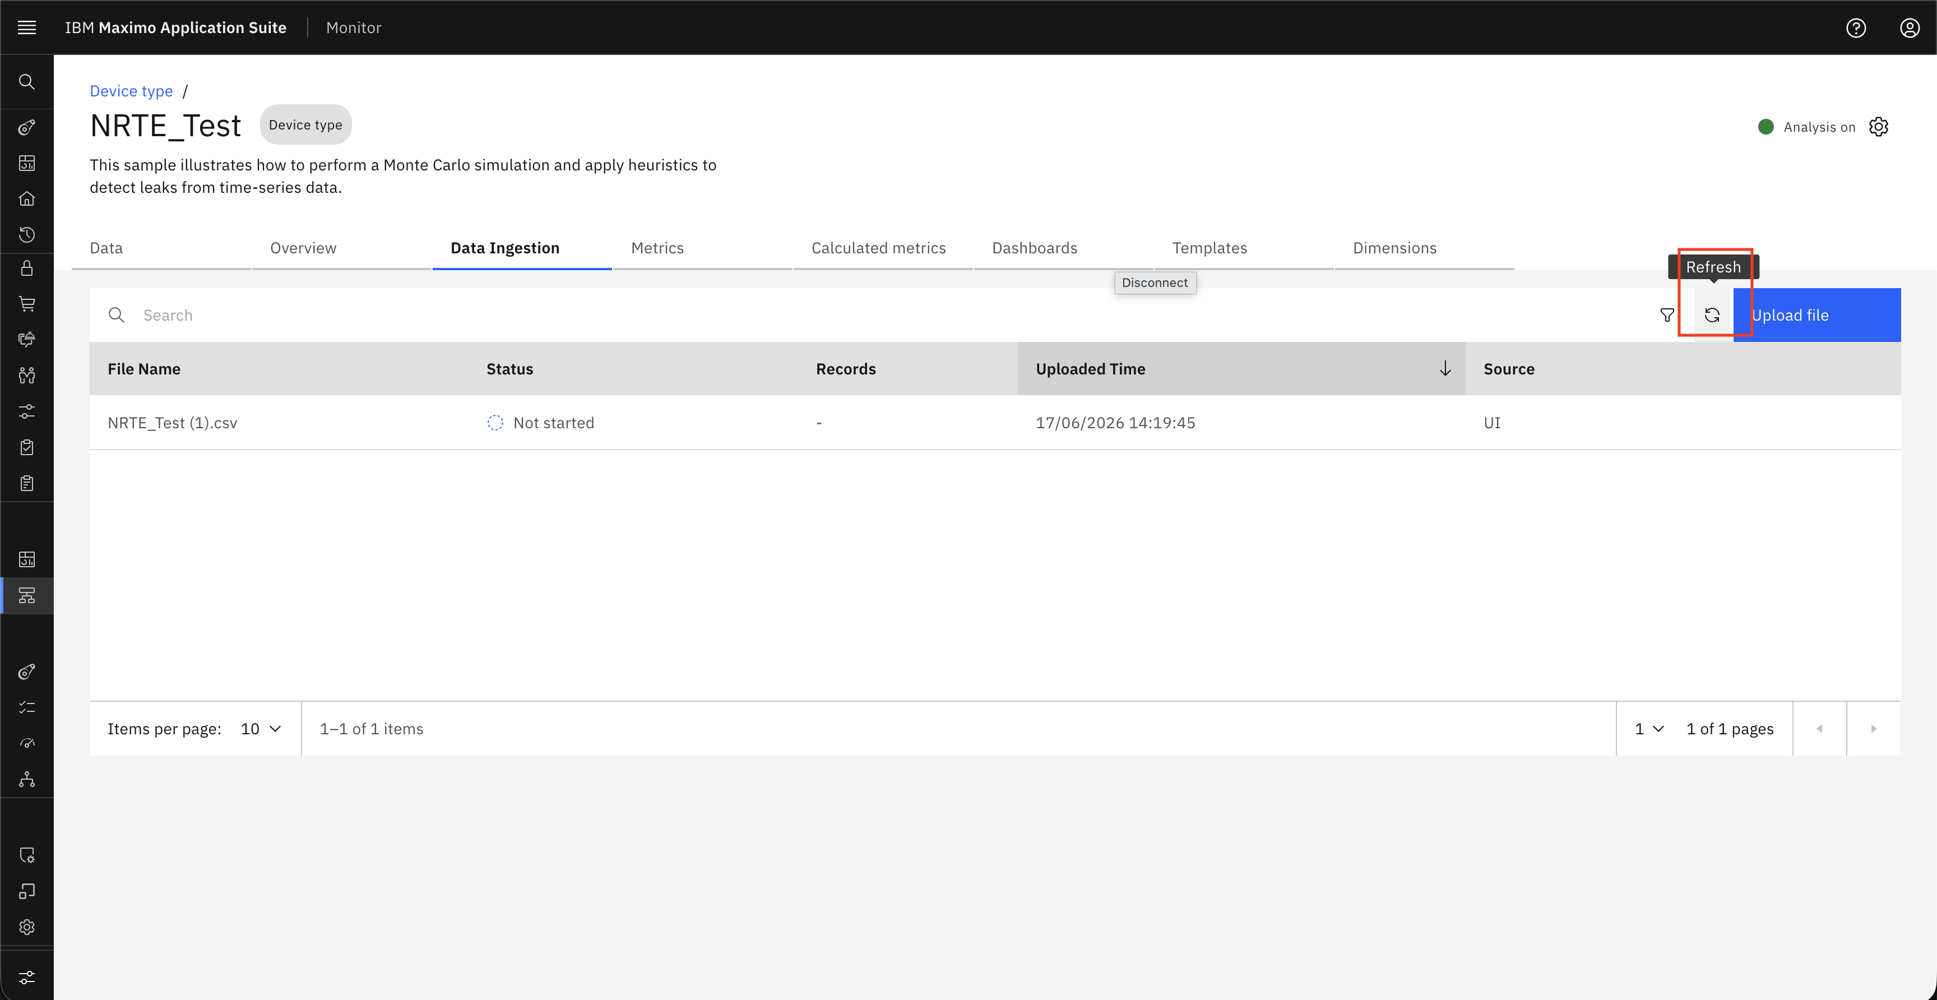Screen dimensions: 1937x1000
Task: Click the previous page arrow button
Action: point(1820,729)
